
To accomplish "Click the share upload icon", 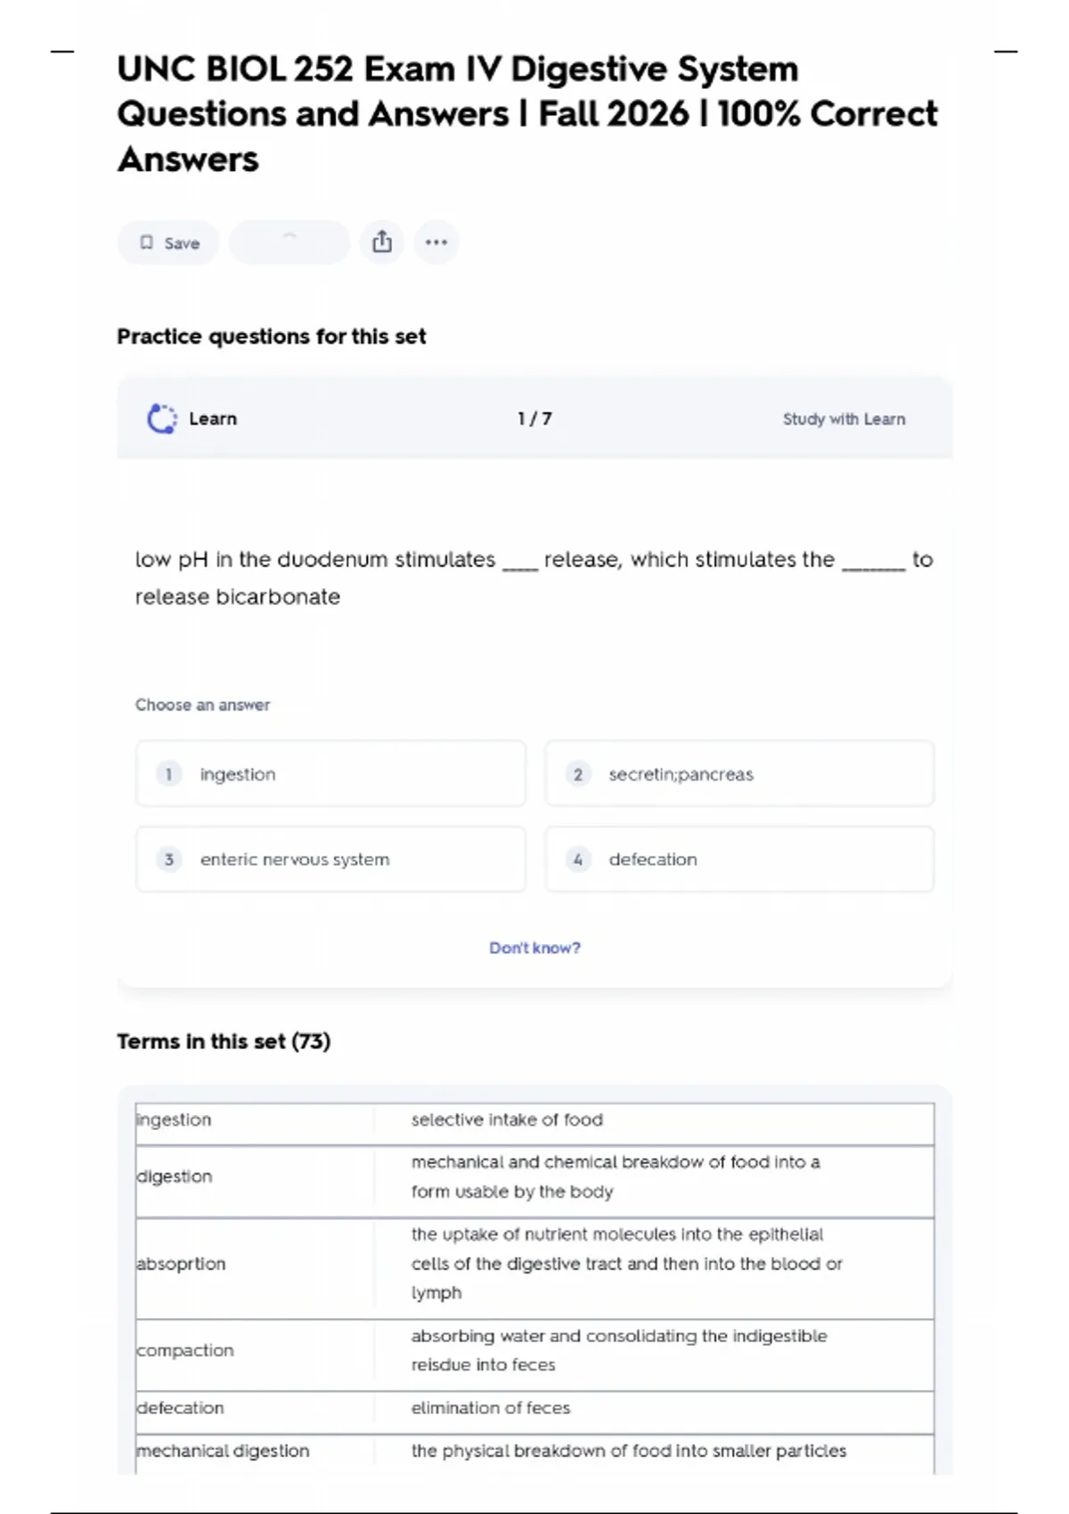I will (x=382, y=241).
